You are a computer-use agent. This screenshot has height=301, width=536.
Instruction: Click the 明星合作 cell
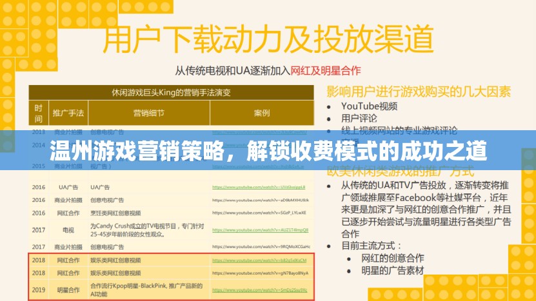[68, 290]
